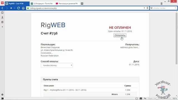Image resolution: width=178 pixels, height=100 pixels.
Task: Click the Пункты счета panel header
Action: tap(90, 79)
